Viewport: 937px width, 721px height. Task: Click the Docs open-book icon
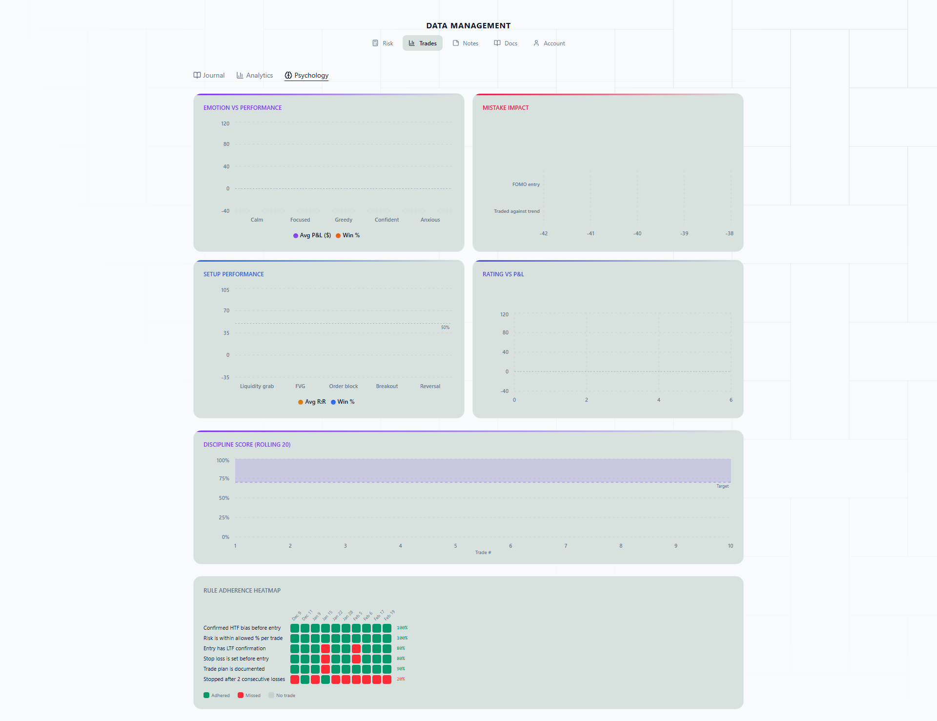coord(497,43)
